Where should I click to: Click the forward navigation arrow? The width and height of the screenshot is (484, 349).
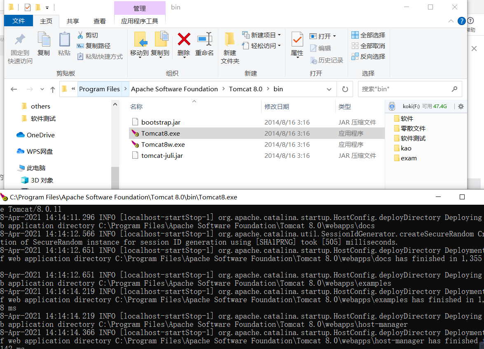click(30, 89)
